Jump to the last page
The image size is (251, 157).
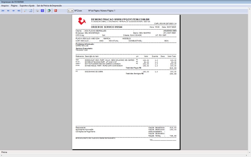[x=19, y=11]
